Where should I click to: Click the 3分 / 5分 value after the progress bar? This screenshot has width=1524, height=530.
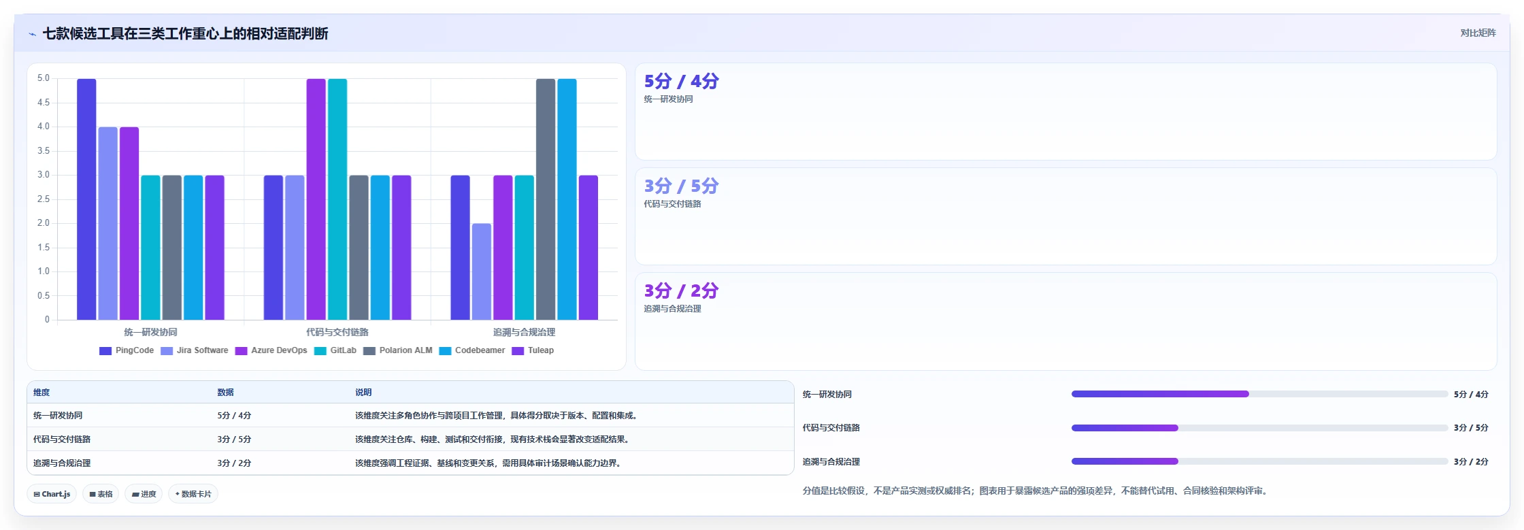pyautogui.click(x=1471, y=428)
